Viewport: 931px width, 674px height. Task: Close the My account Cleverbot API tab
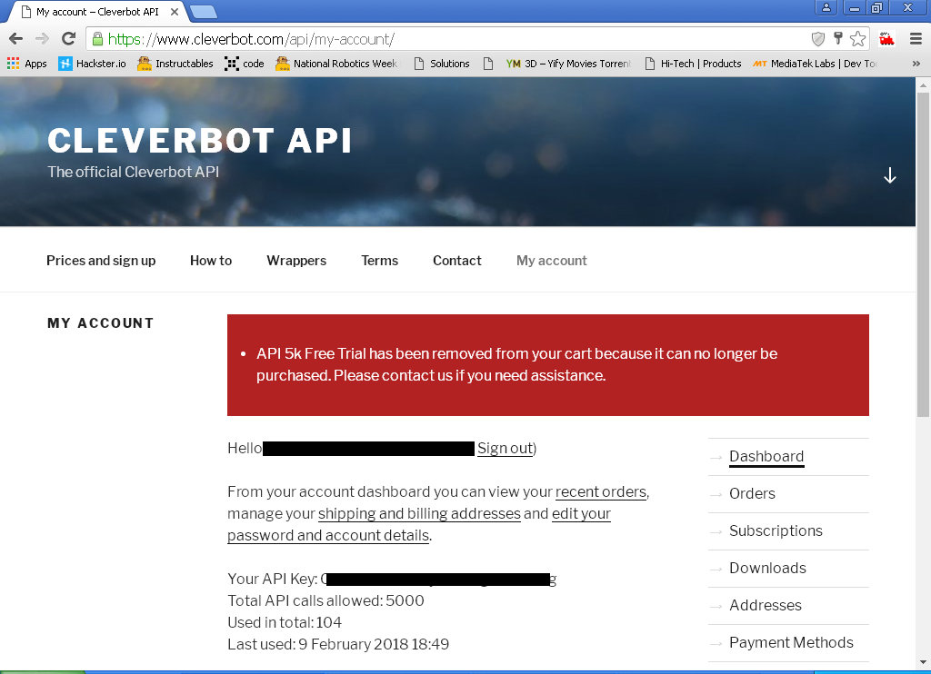click(x=175, y=12)
